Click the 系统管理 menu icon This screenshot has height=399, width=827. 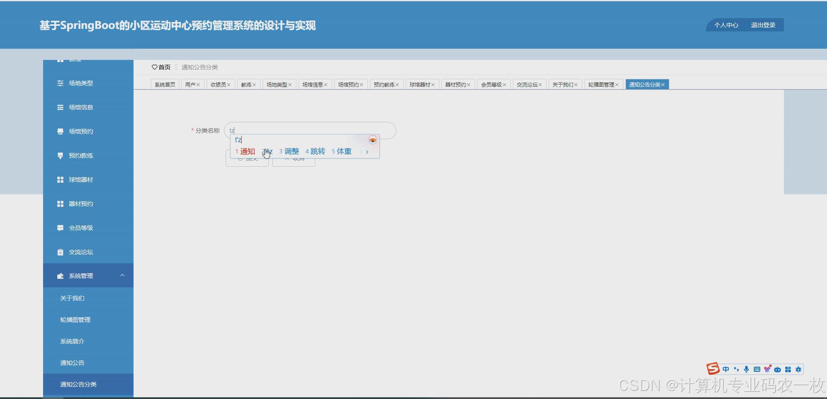click(60, 276)
